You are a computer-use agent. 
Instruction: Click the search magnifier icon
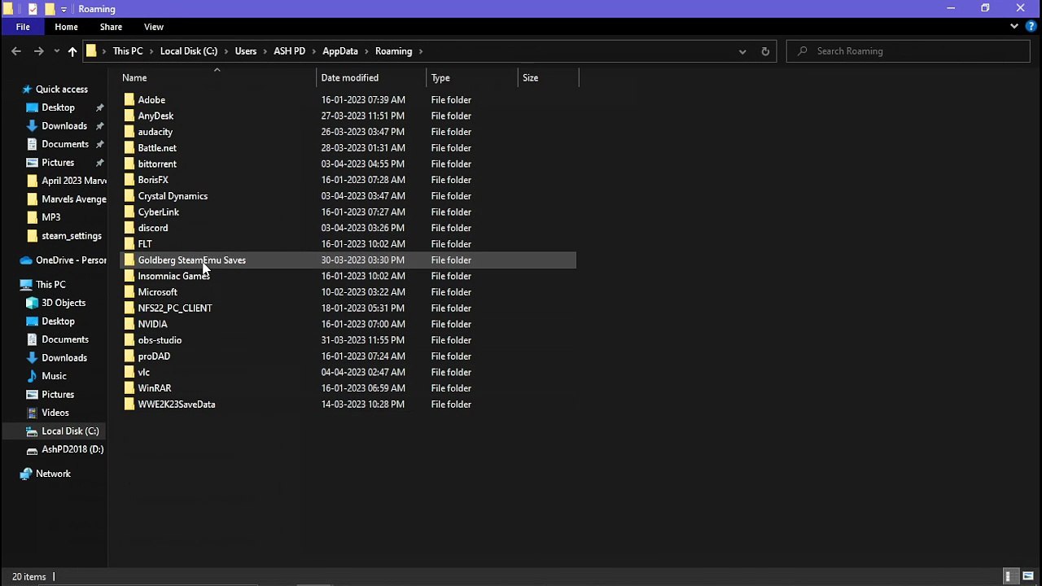tap(803, 51)
